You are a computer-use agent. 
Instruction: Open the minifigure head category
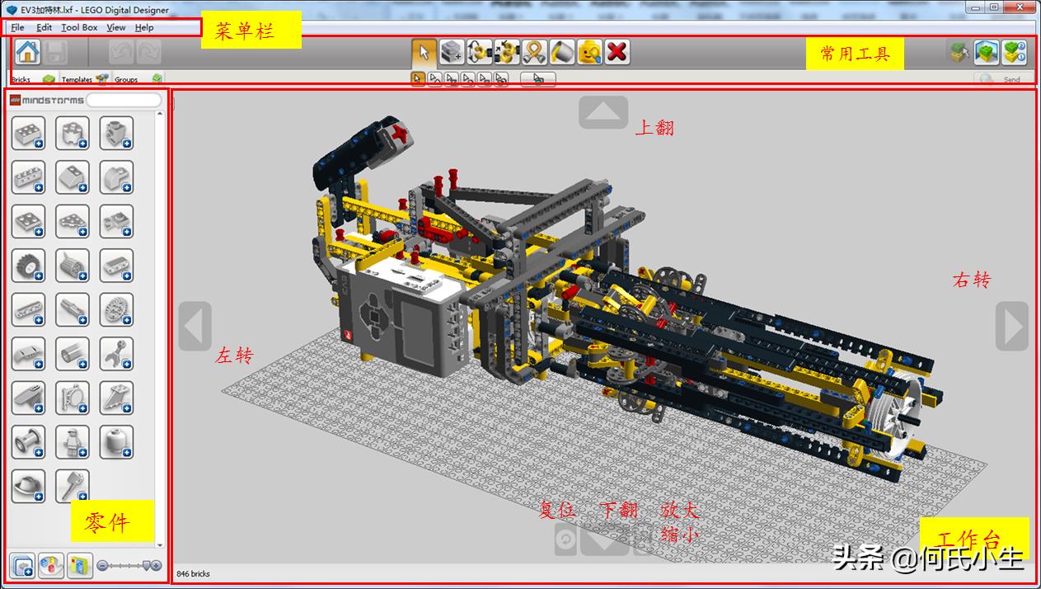click(x=116, y=442)
